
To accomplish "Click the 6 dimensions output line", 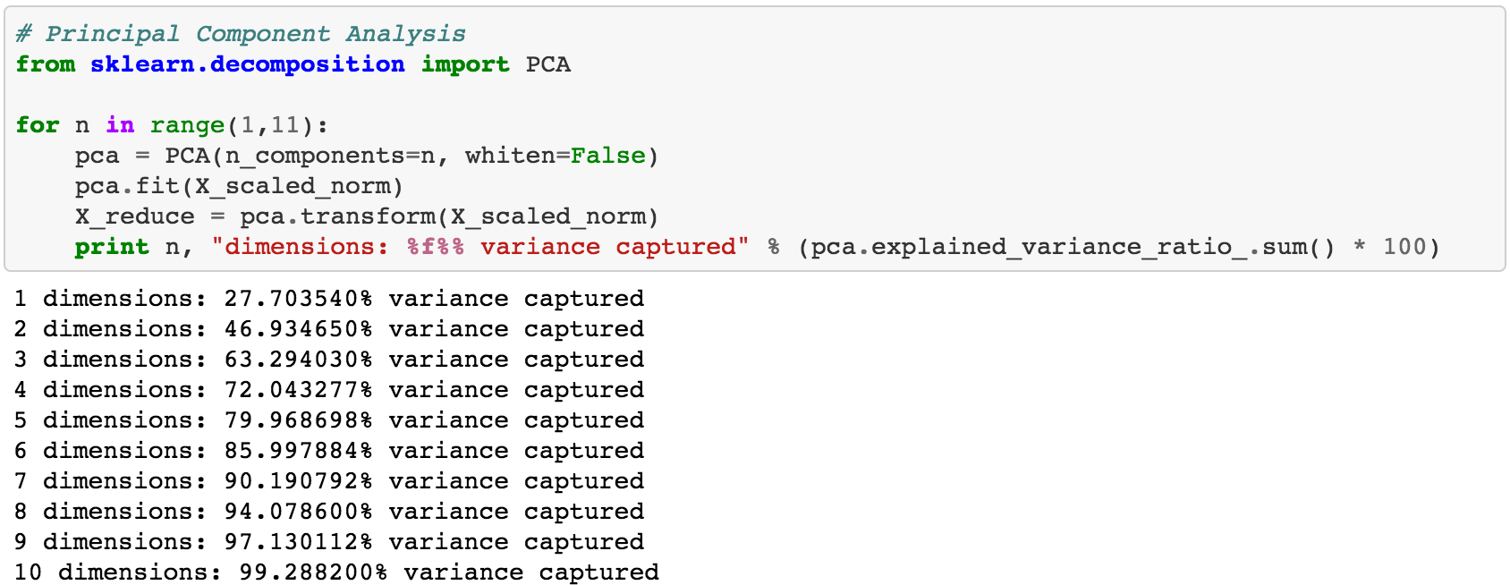I will [x=328, y=451].
